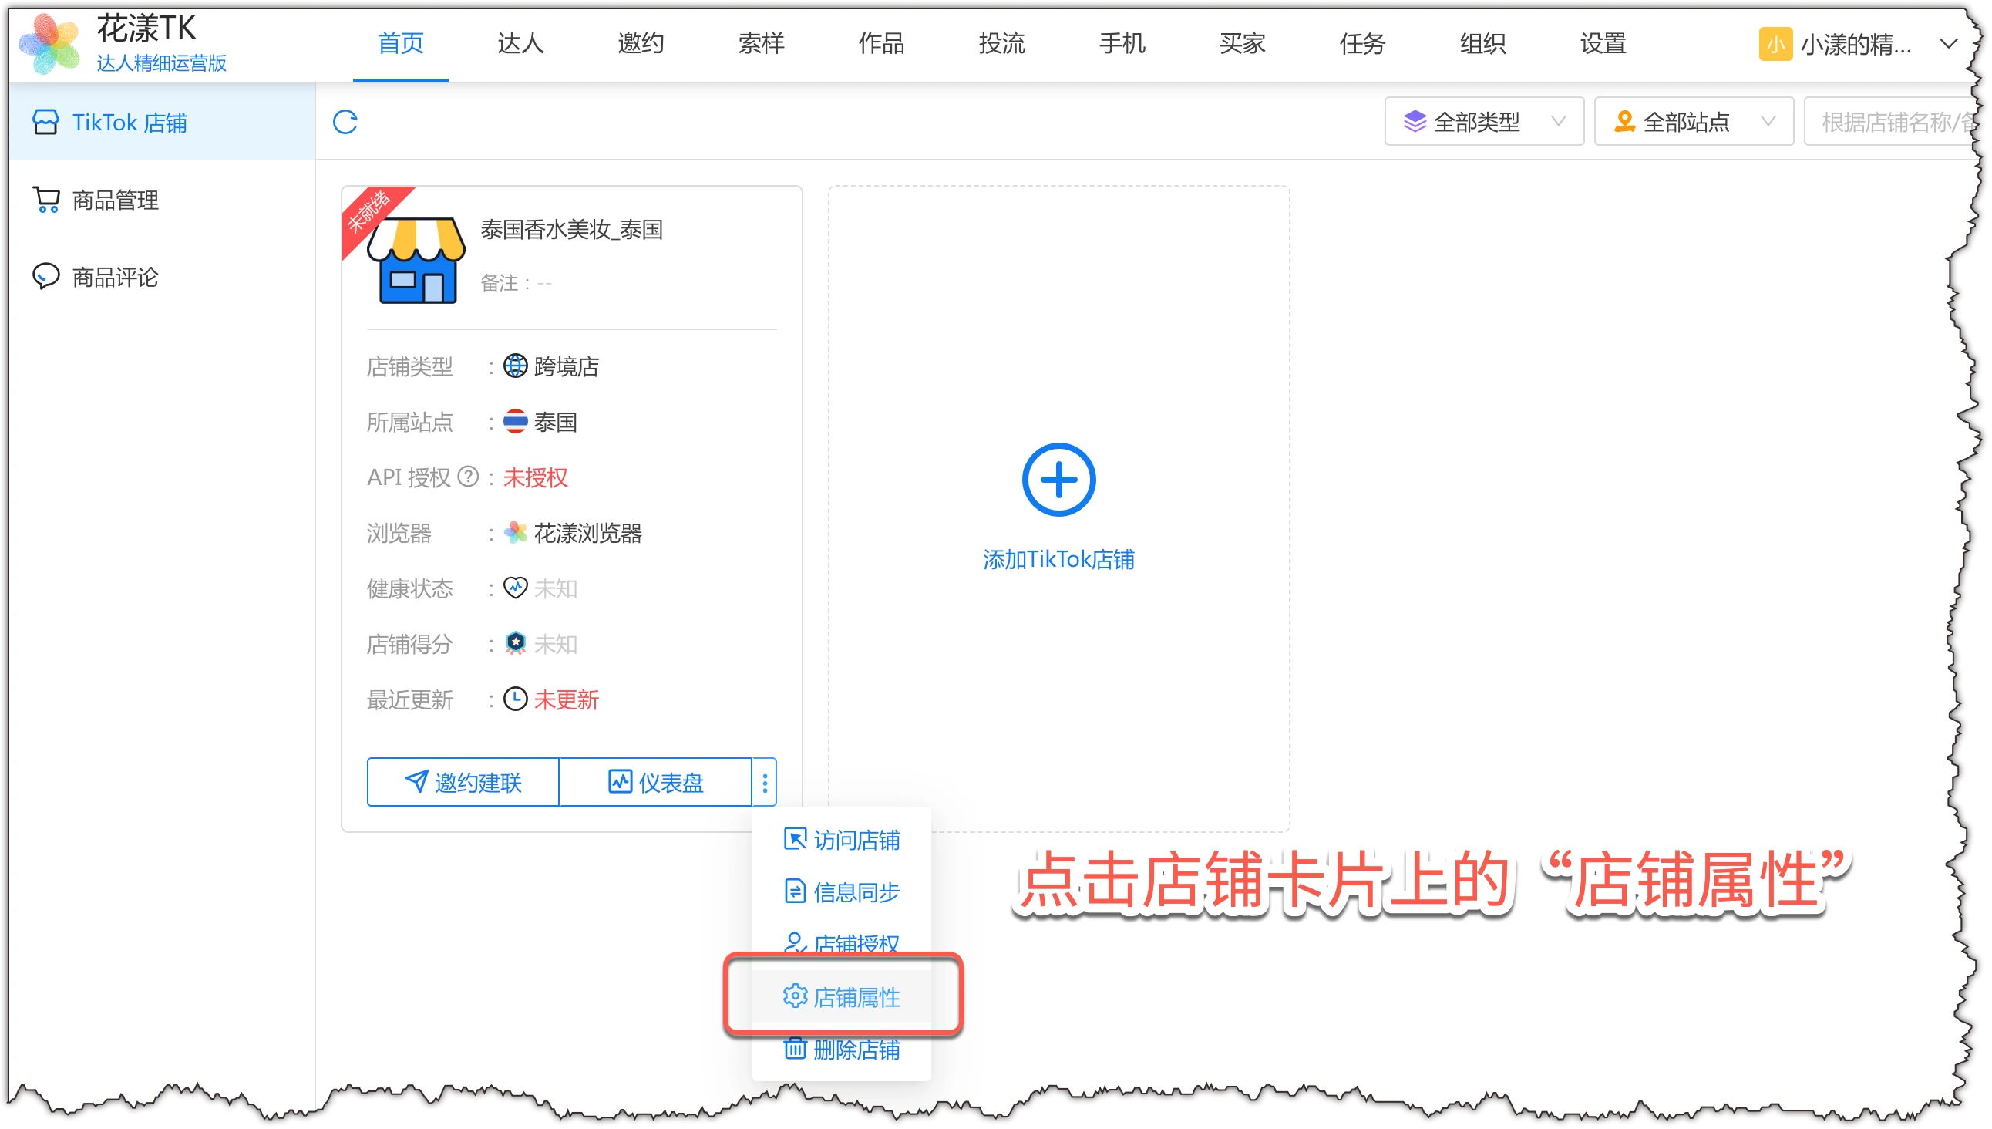
Task: Open the three-dot more menu on shop card
Action: [x=765, y=783]
